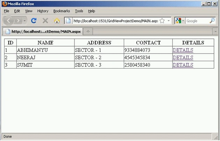This screenshot has width=220, height=141.
Task: Click the ID column header
Action: (x=10, y=43)
